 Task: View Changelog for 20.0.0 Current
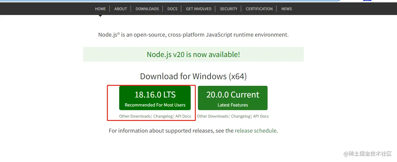click(x=241, y=116)
